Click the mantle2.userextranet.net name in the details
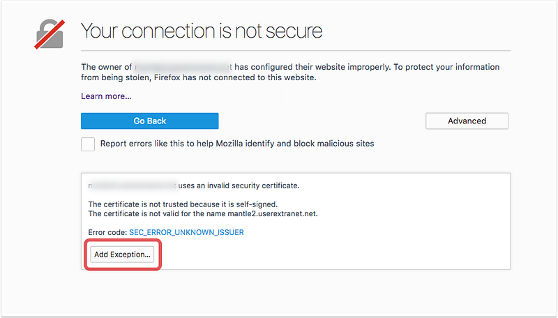 (x=271, y=214)
